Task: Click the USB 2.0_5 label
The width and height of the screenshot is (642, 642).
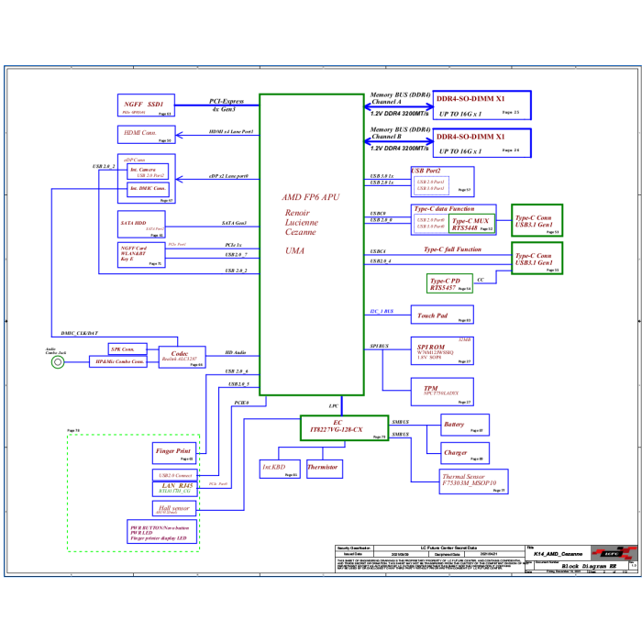Action: point(238,384)
